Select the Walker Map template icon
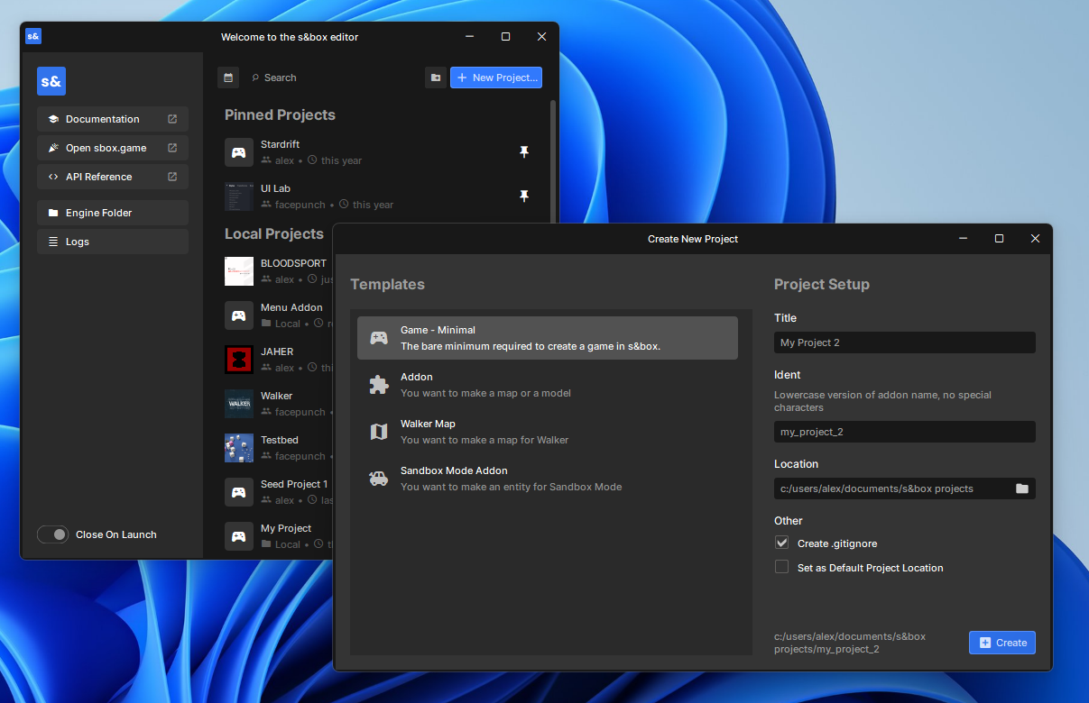This screenshot has width=1089, height=703. click(379, 433)
